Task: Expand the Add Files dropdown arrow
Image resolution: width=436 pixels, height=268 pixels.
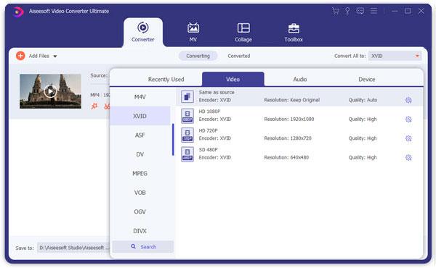Action: tap(55, 56)
